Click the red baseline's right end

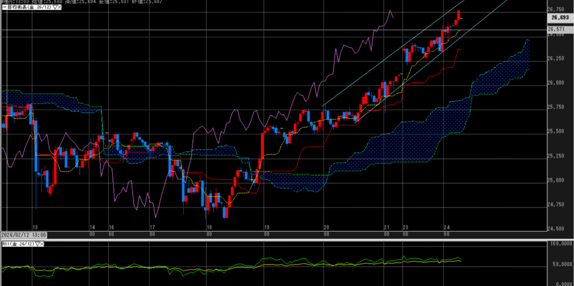[x=460, y=49]
